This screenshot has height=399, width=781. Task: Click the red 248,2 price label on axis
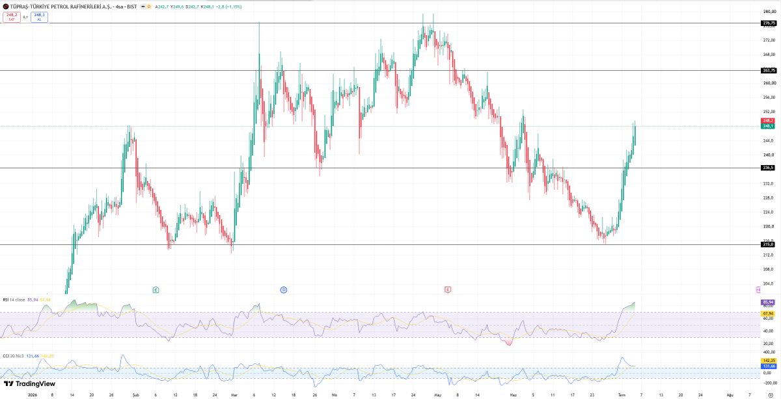click(x=768, y=121)
